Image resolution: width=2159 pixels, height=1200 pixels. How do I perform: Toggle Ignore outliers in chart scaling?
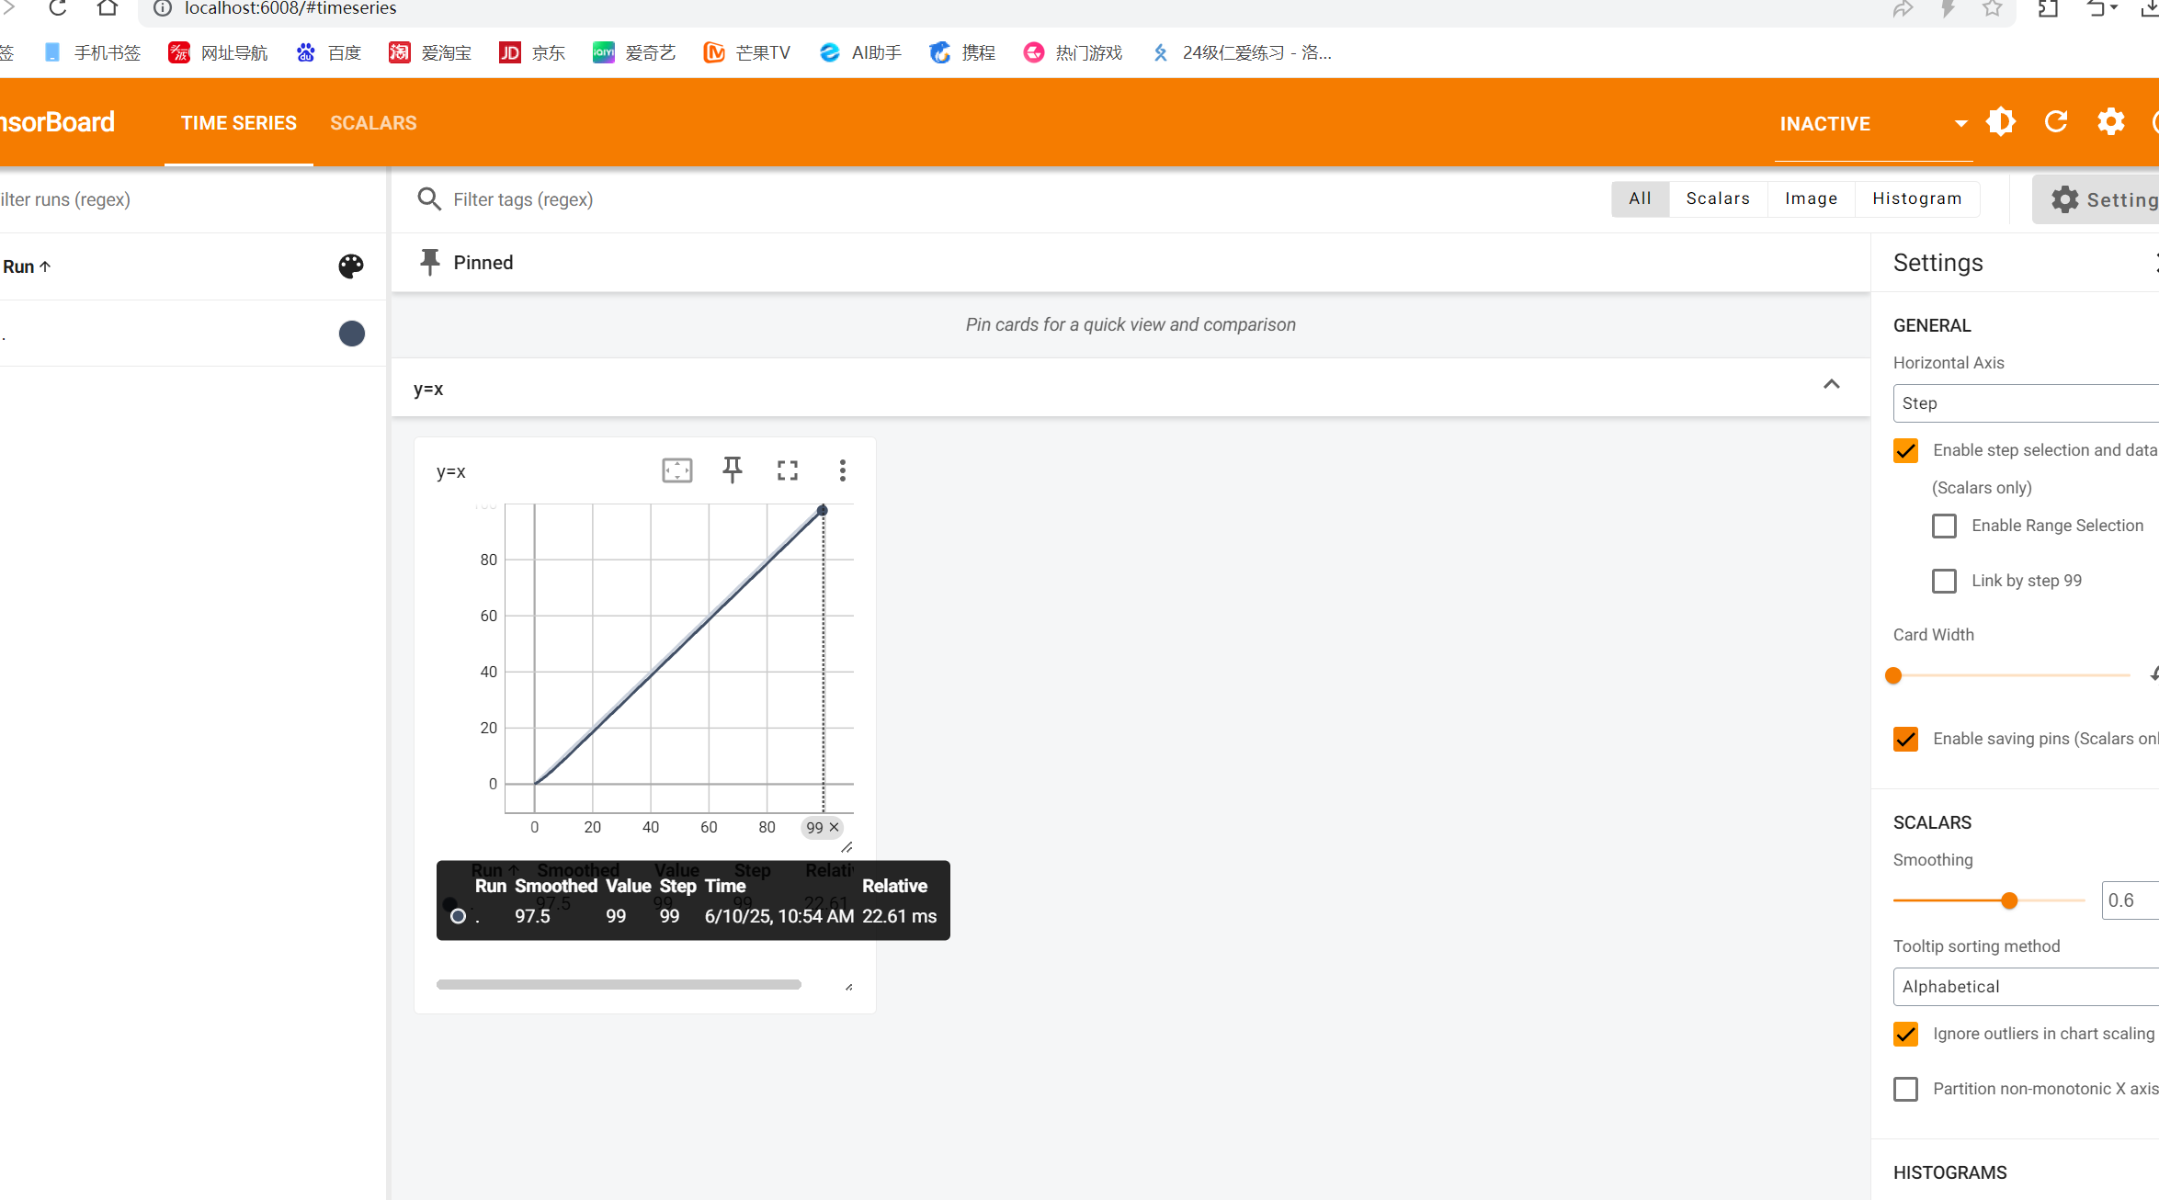tap(1906, 1034)
